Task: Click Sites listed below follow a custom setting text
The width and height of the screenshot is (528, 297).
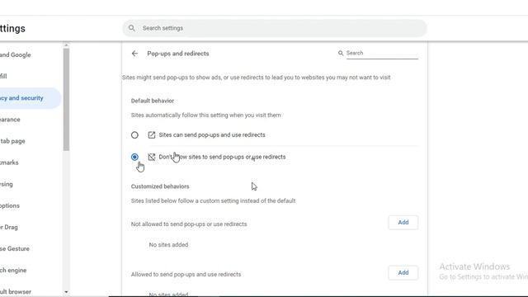Action: pos(213,200)
